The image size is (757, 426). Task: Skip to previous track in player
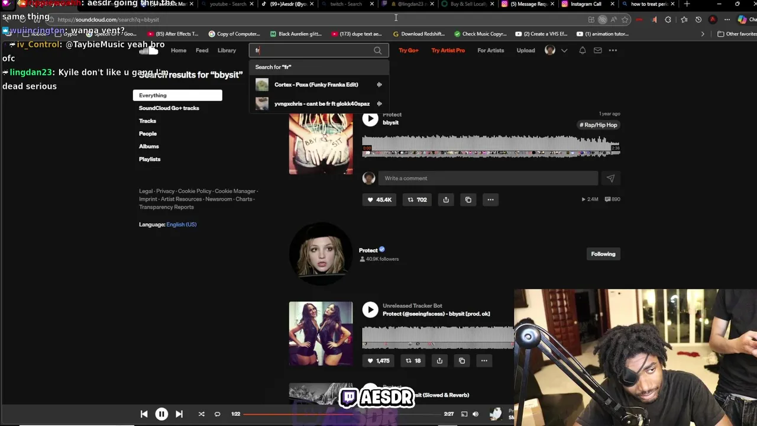coord(144,414)
